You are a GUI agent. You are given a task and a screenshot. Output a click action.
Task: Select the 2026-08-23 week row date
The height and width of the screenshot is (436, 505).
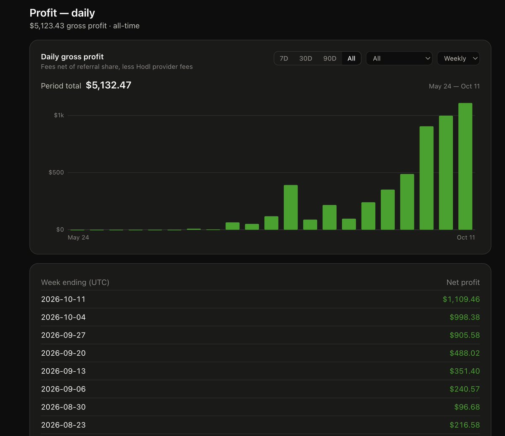[x=63, y=425]
